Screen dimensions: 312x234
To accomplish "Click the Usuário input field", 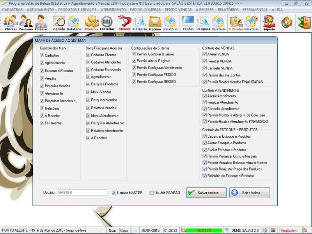I will point(82,193).
